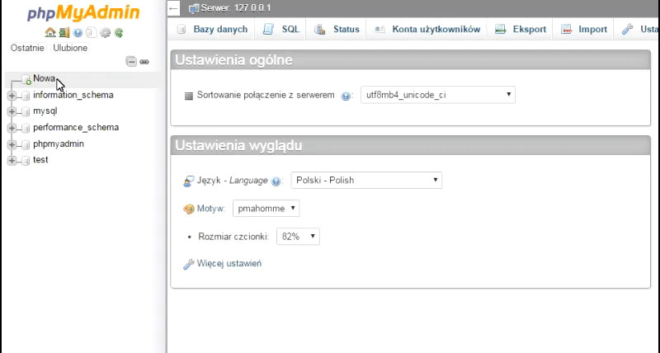This screenshot has width=660, height=353.
Task: Select the performance_schema database
Action: (76, 128)
